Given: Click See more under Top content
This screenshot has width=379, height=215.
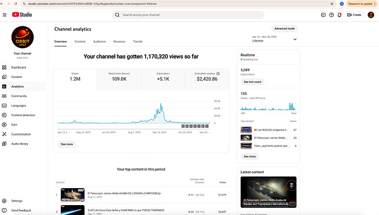Looking at the screenshot, I should (249, 156).
